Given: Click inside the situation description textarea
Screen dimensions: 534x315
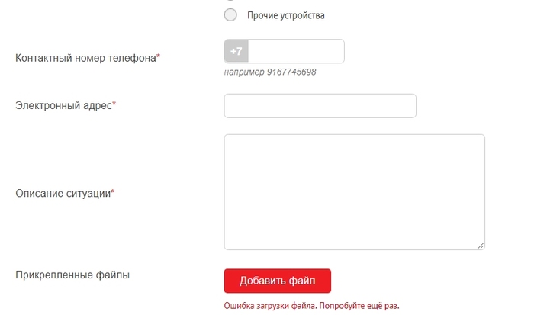Looking at the screenshot, I should click(x=354, y=191).
